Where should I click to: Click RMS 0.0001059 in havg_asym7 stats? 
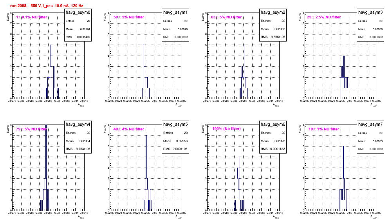click(370, 149)
